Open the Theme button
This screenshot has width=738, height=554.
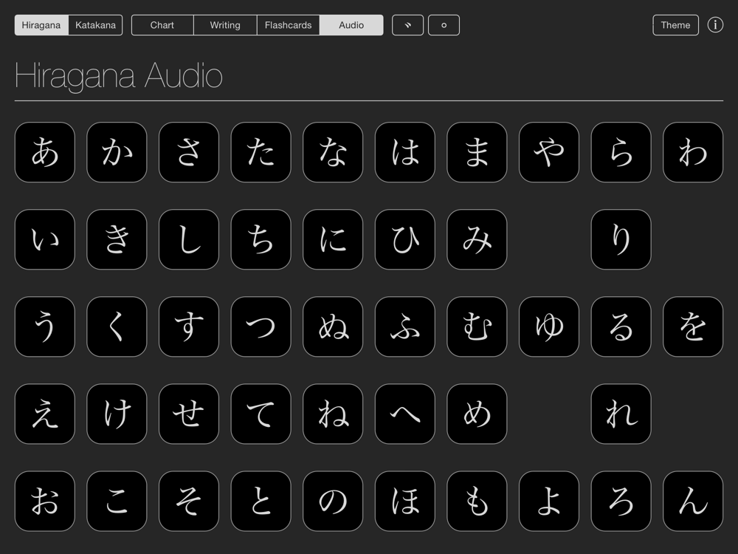point(675,25)
